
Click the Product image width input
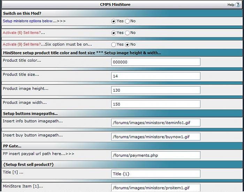click(x=155, y=104)
